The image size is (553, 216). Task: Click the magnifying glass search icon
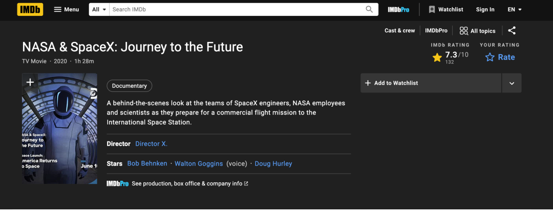(x=369, y=10)
